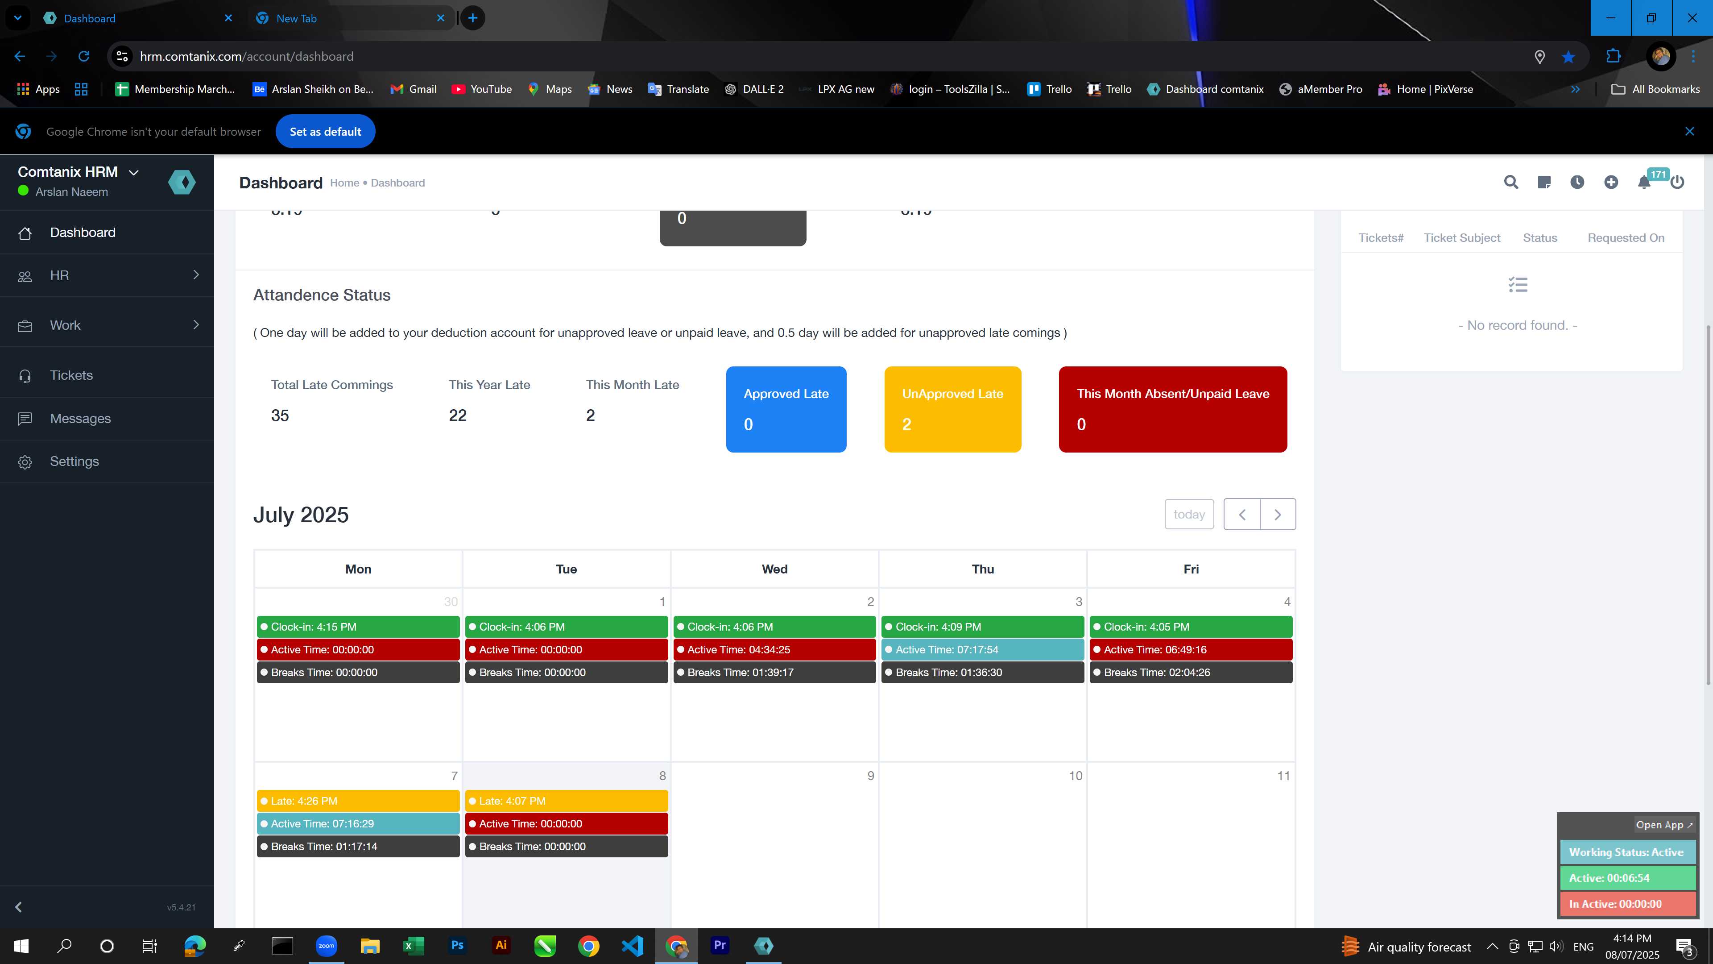Open Premiere Pro from the taskbar
Viewport: 1713px width, 964px height.
tap(720, 945)
